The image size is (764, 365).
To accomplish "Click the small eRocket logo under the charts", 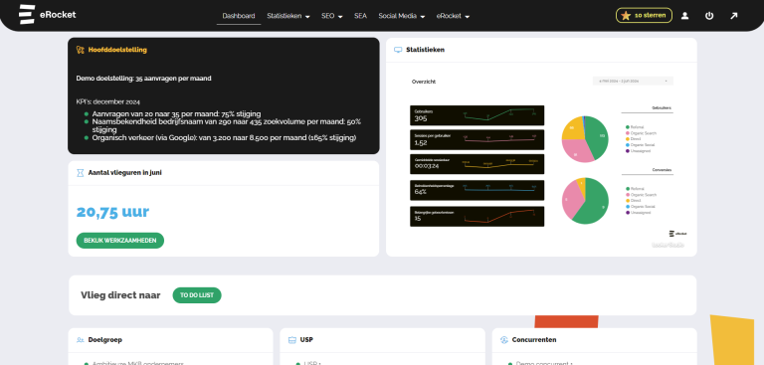I will [x=677, y=234].
